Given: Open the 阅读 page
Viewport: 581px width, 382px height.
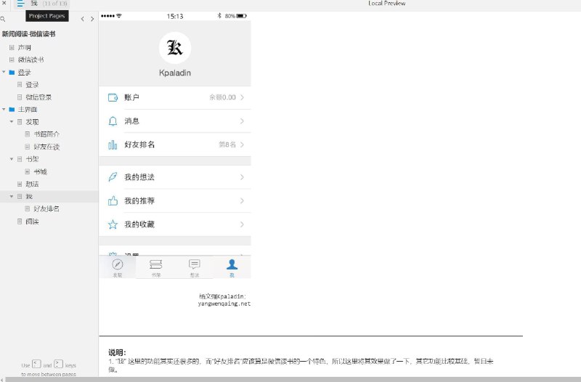Looking at the screenshot, I should pyautogui.click(x=32, y=222).
